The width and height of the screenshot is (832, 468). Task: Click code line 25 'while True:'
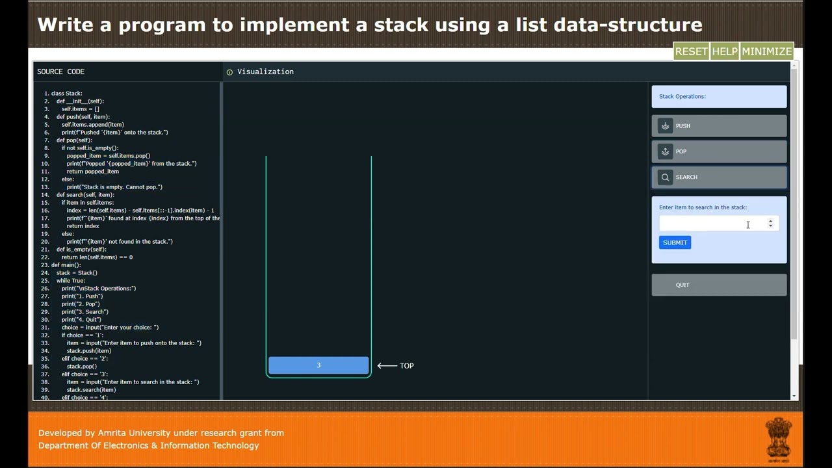(71, 281)
